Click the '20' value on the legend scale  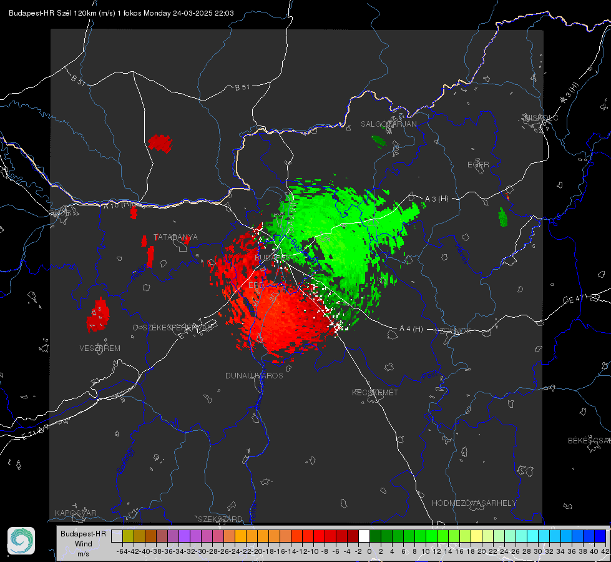tap(482, 551)
